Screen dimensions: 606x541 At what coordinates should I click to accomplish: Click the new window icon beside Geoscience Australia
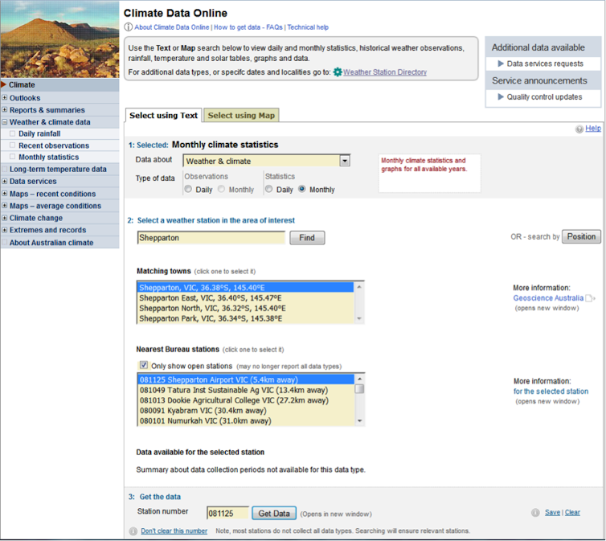(591, 298)
